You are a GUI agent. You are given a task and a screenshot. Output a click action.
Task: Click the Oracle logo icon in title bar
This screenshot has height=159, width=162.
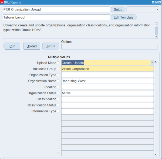tap(2, 2)
